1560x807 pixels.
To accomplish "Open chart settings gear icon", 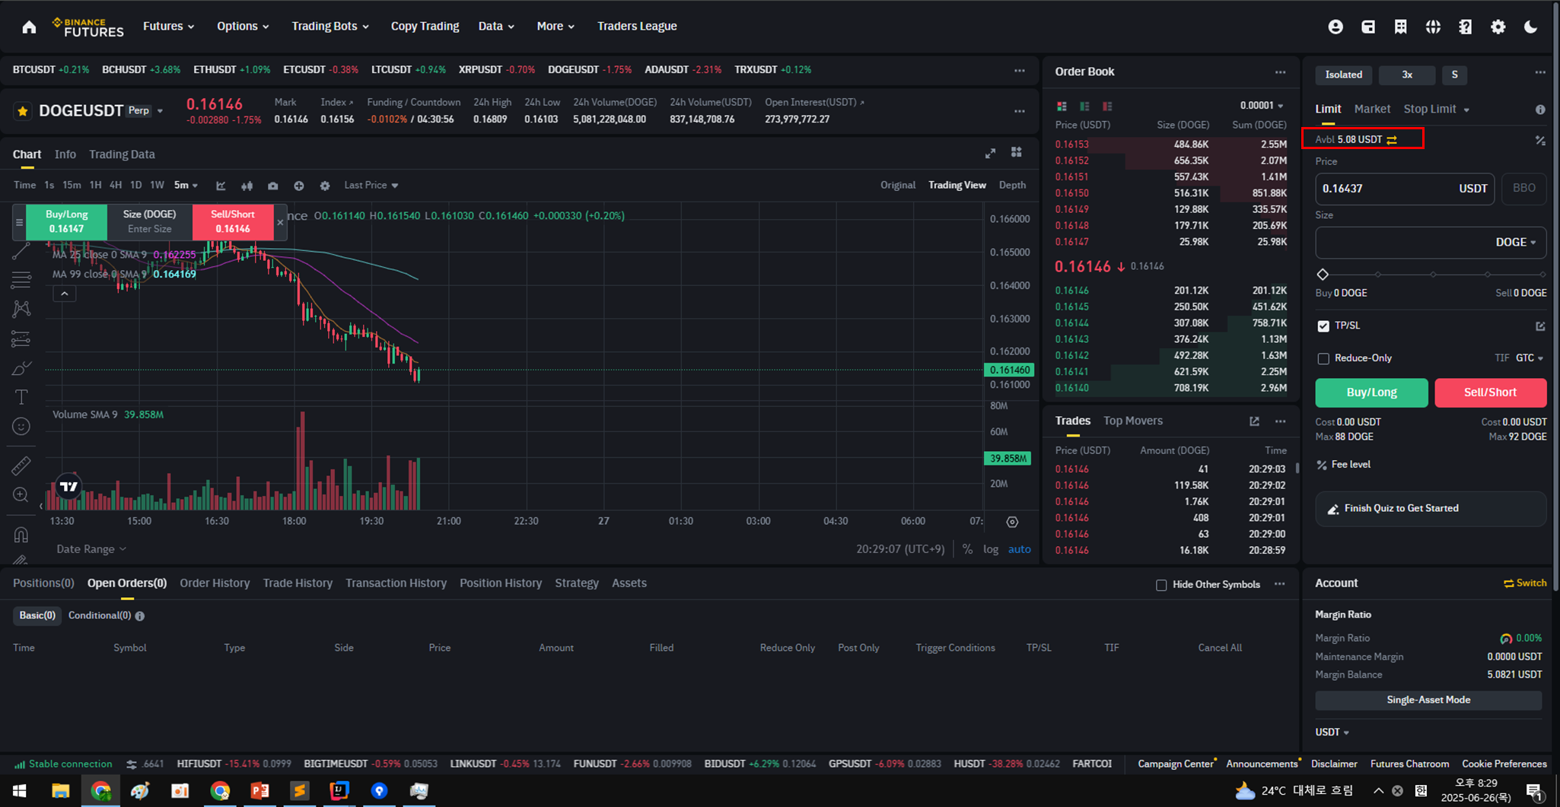I will coord(325,186).
